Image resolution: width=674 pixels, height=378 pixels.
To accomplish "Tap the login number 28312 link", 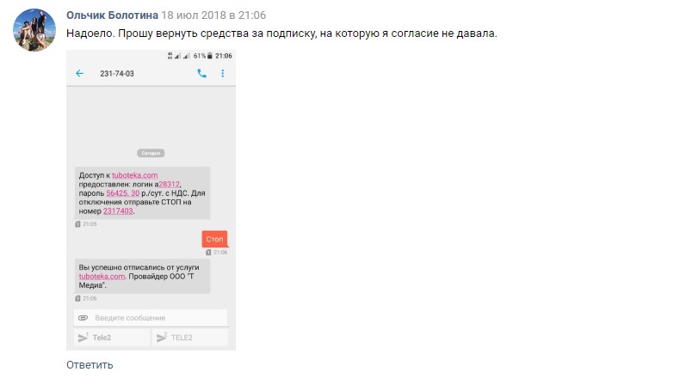I will [170, 184].
